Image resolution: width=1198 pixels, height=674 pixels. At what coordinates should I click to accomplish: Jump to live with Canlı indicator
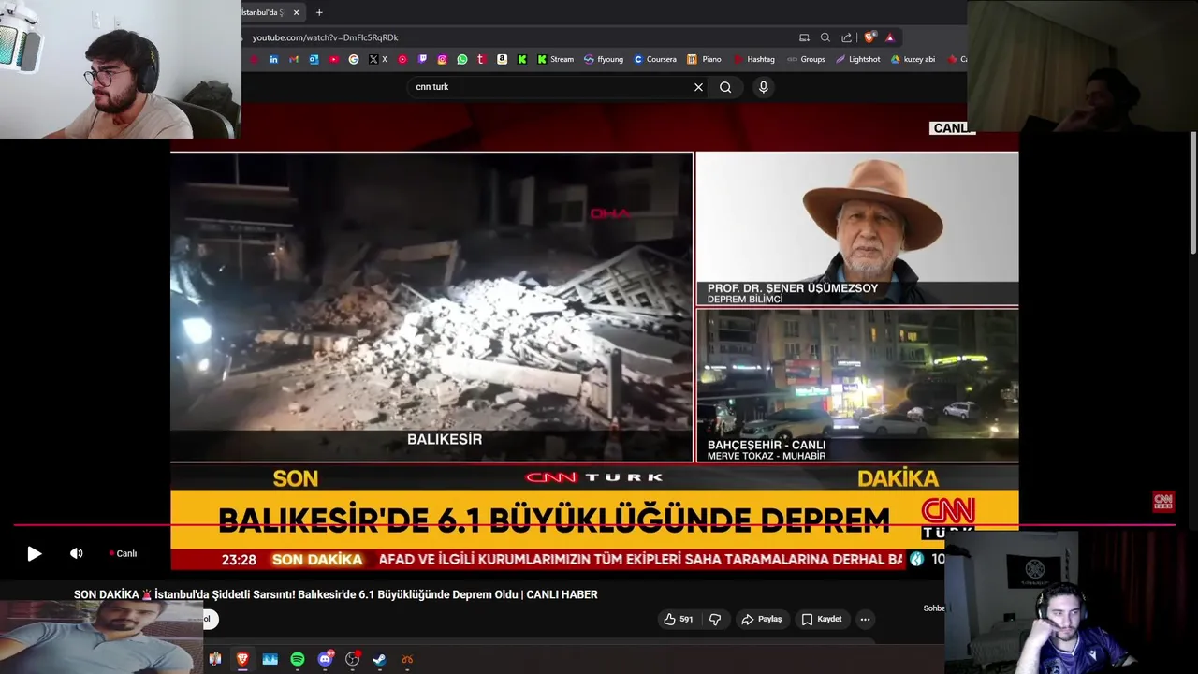[x=123, y=553]
